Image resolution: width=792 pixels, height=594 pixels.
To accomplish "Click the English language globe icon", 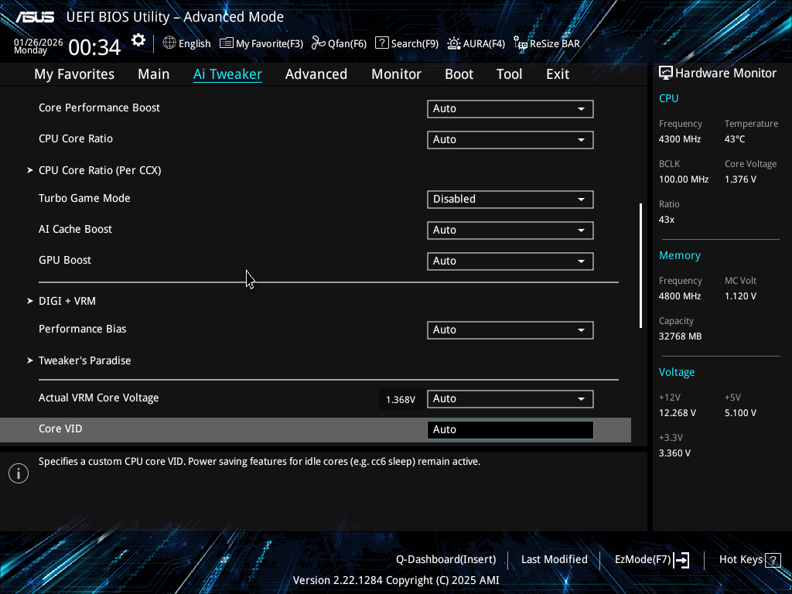I will tap(169, 43).
